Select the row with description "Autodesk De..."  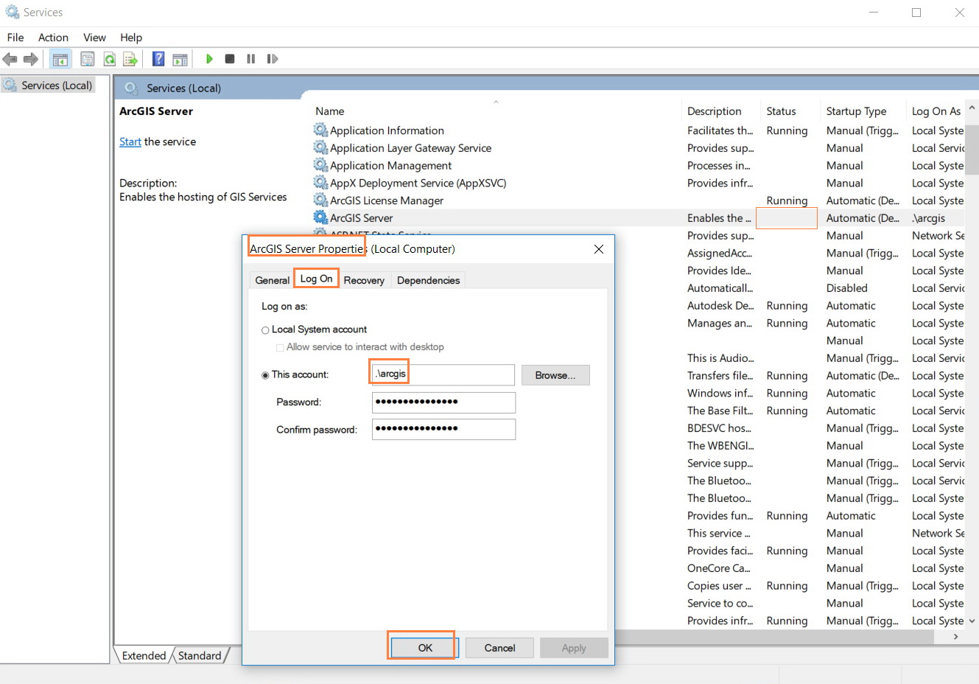720,305
